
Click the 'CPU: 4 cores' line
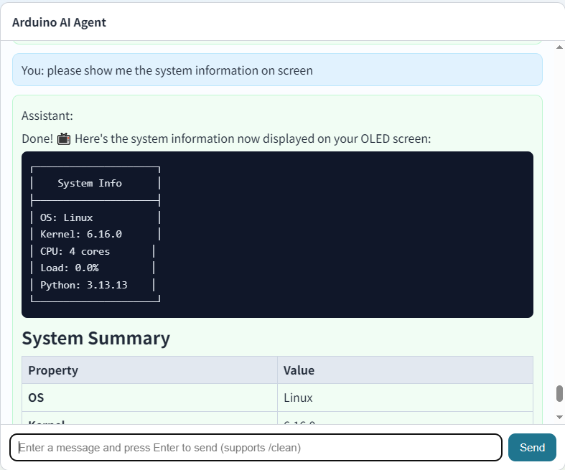pos(75,251)
